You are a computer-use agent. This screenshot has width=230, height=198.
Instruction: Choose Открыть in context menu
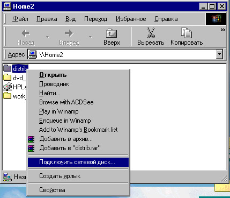pos(78,75)
